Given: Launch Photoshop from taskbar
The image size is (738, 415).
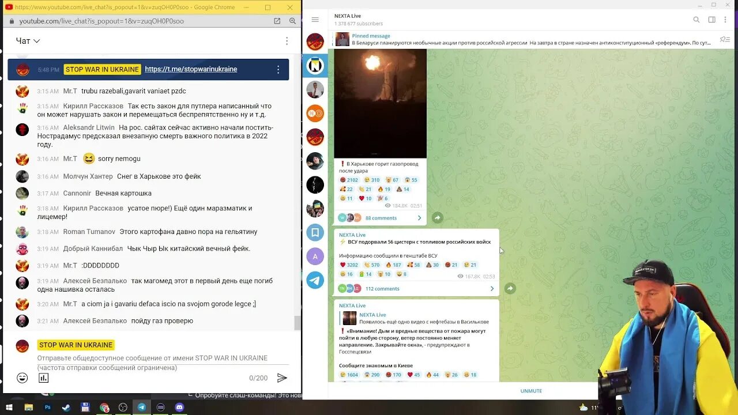Looking at the screenshot, I should [x=47, y=408].
